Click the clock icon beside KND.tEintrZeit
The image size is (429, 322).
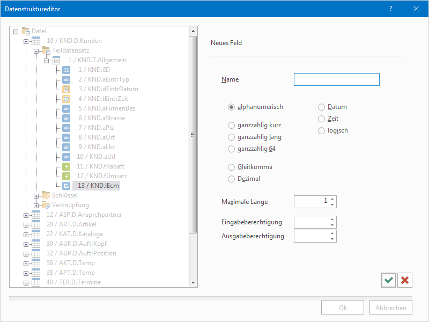click(66, 99)
